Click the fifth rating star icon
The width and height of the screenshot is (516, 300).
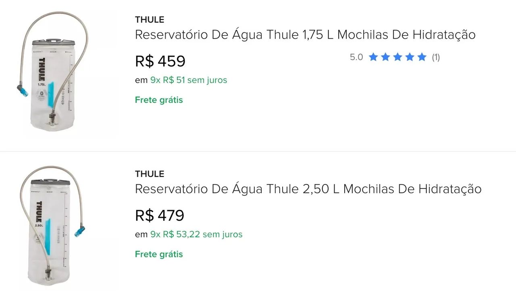[421, 57]
